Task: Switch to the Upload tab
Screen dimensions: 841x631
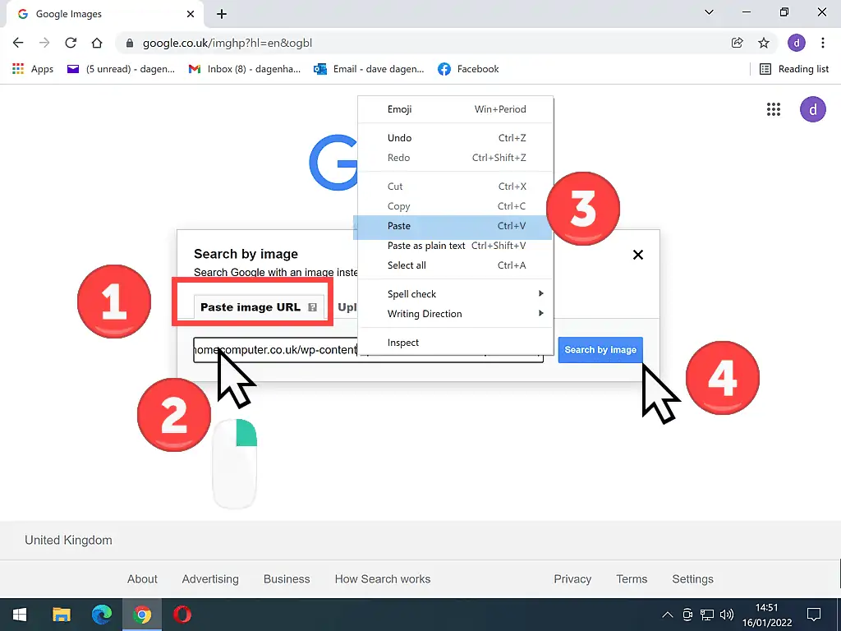Action: point(348,307)
